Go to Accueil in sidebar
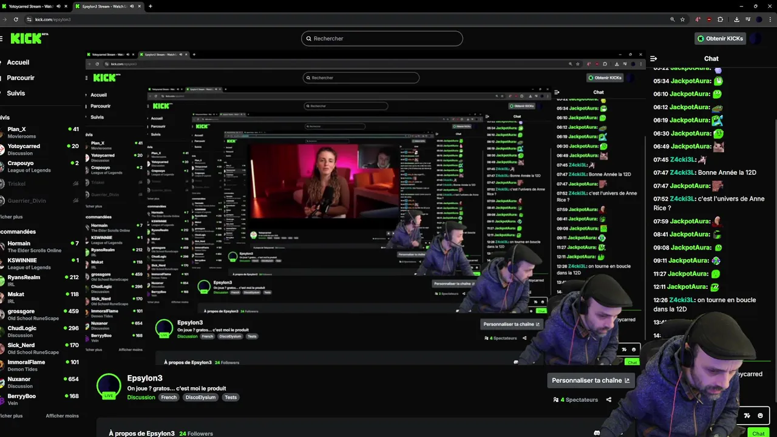The height and width of the screenshot is (437, 777). click(18, 63)
